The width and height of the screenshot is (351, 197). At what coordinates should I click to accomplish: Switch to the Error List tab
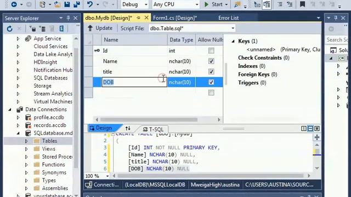coord(228,18)
